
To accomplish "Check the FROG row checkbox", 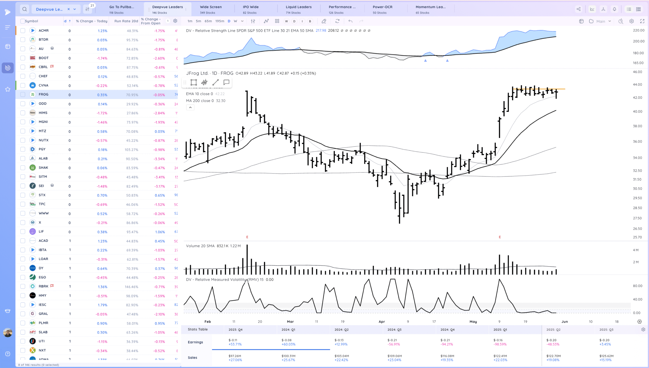I will 23,95.
